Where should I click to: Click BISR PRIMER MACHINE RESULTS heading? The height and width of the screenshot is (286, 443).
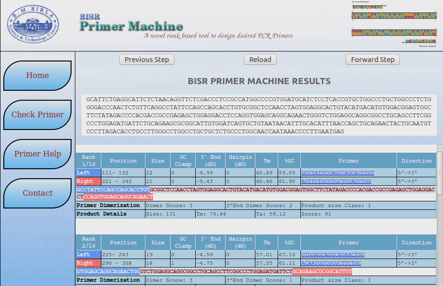pos(259,81)
